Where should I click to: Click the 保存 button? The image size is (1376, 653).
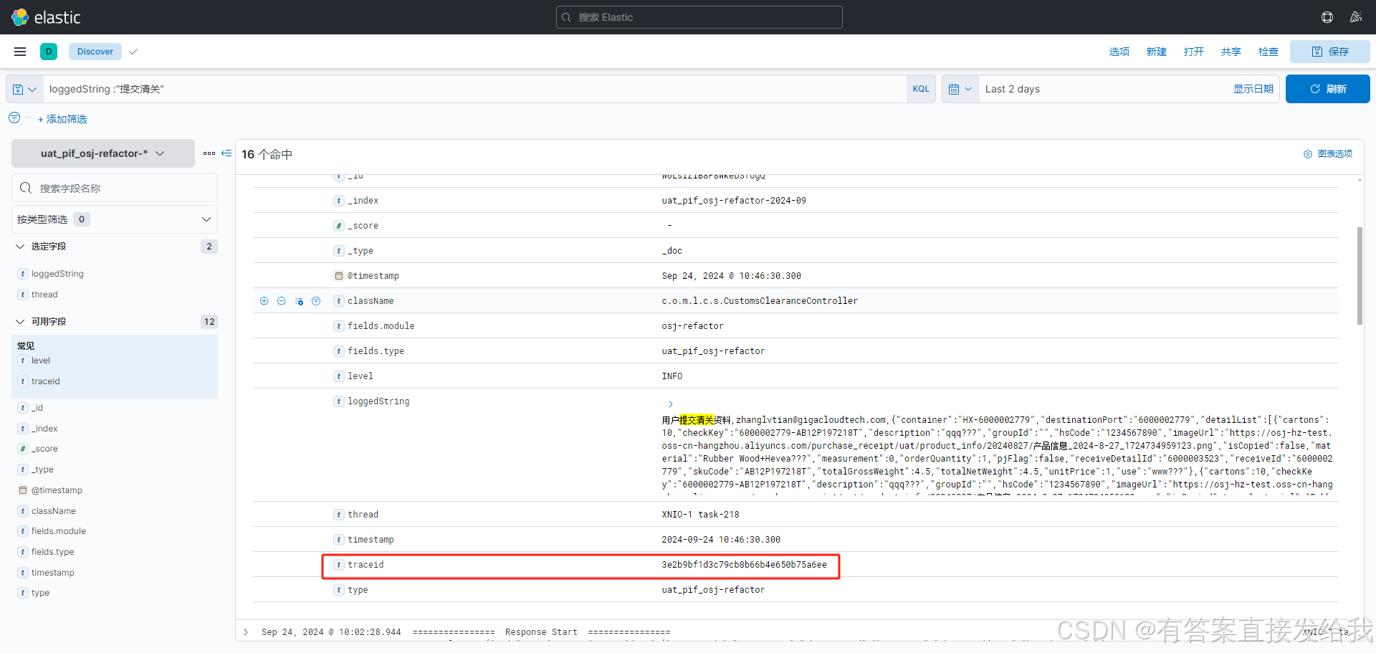coord(1329,51)
